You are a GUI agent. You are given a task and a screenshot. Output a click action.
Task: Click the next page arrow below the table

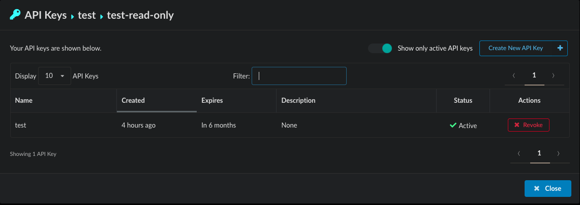point(558,153)
